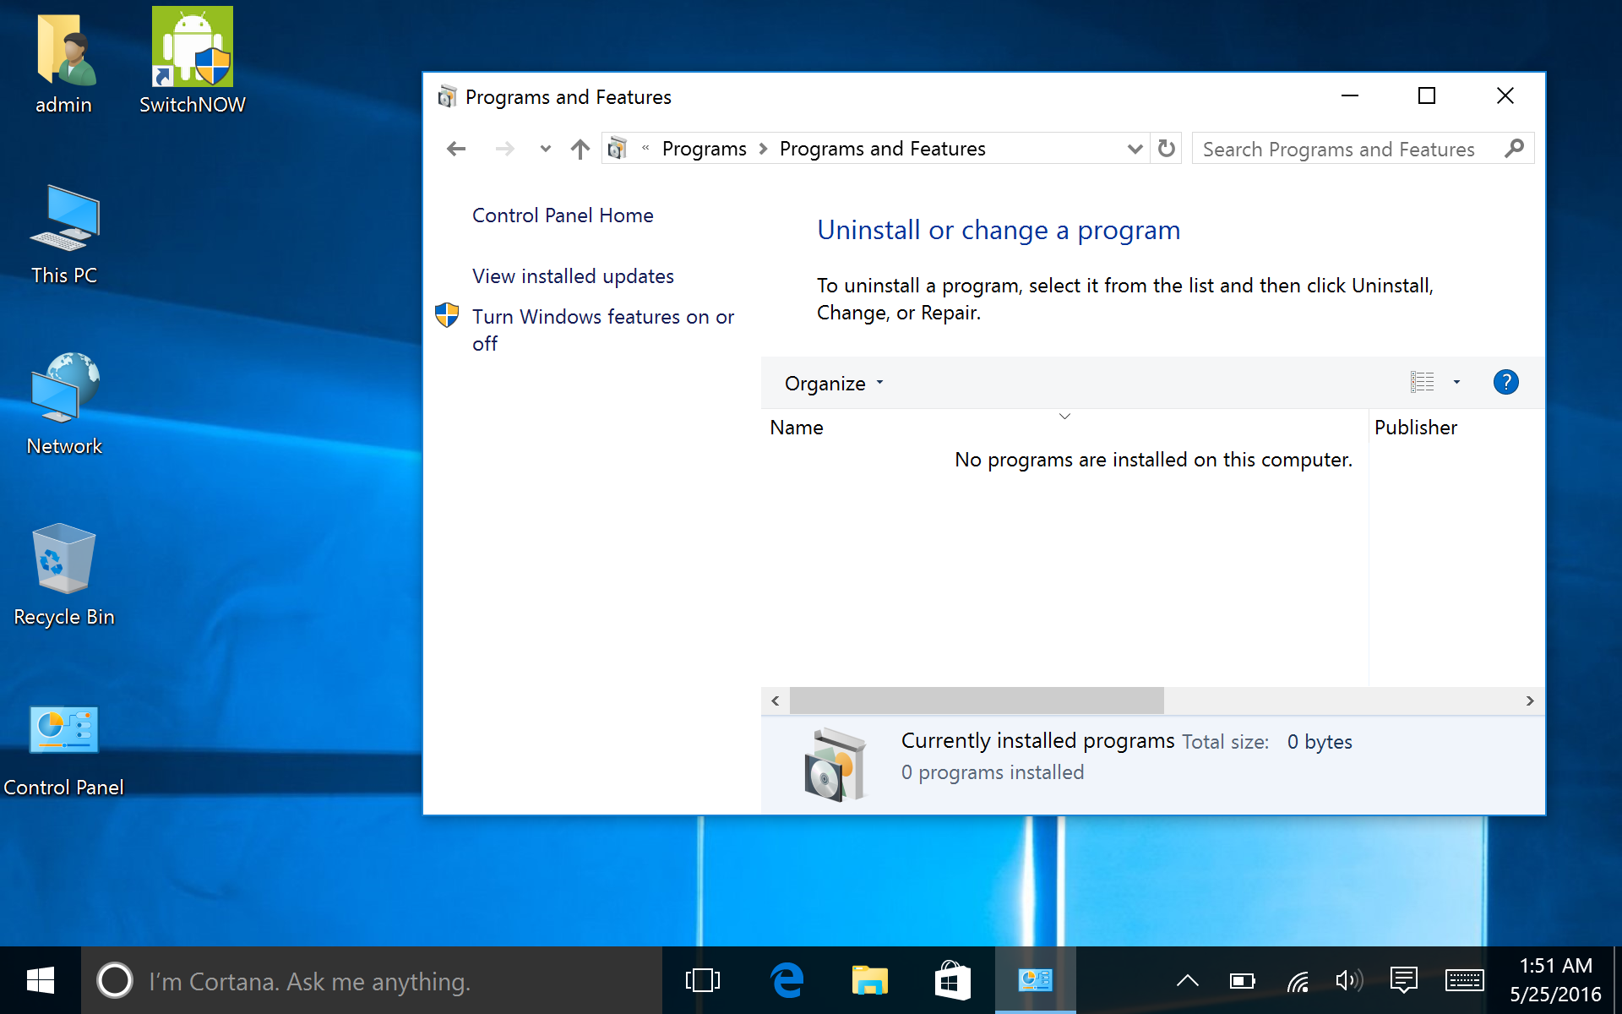Expand the view options dropdown arrow
1622x1014 pixels.
(1456, 383)
